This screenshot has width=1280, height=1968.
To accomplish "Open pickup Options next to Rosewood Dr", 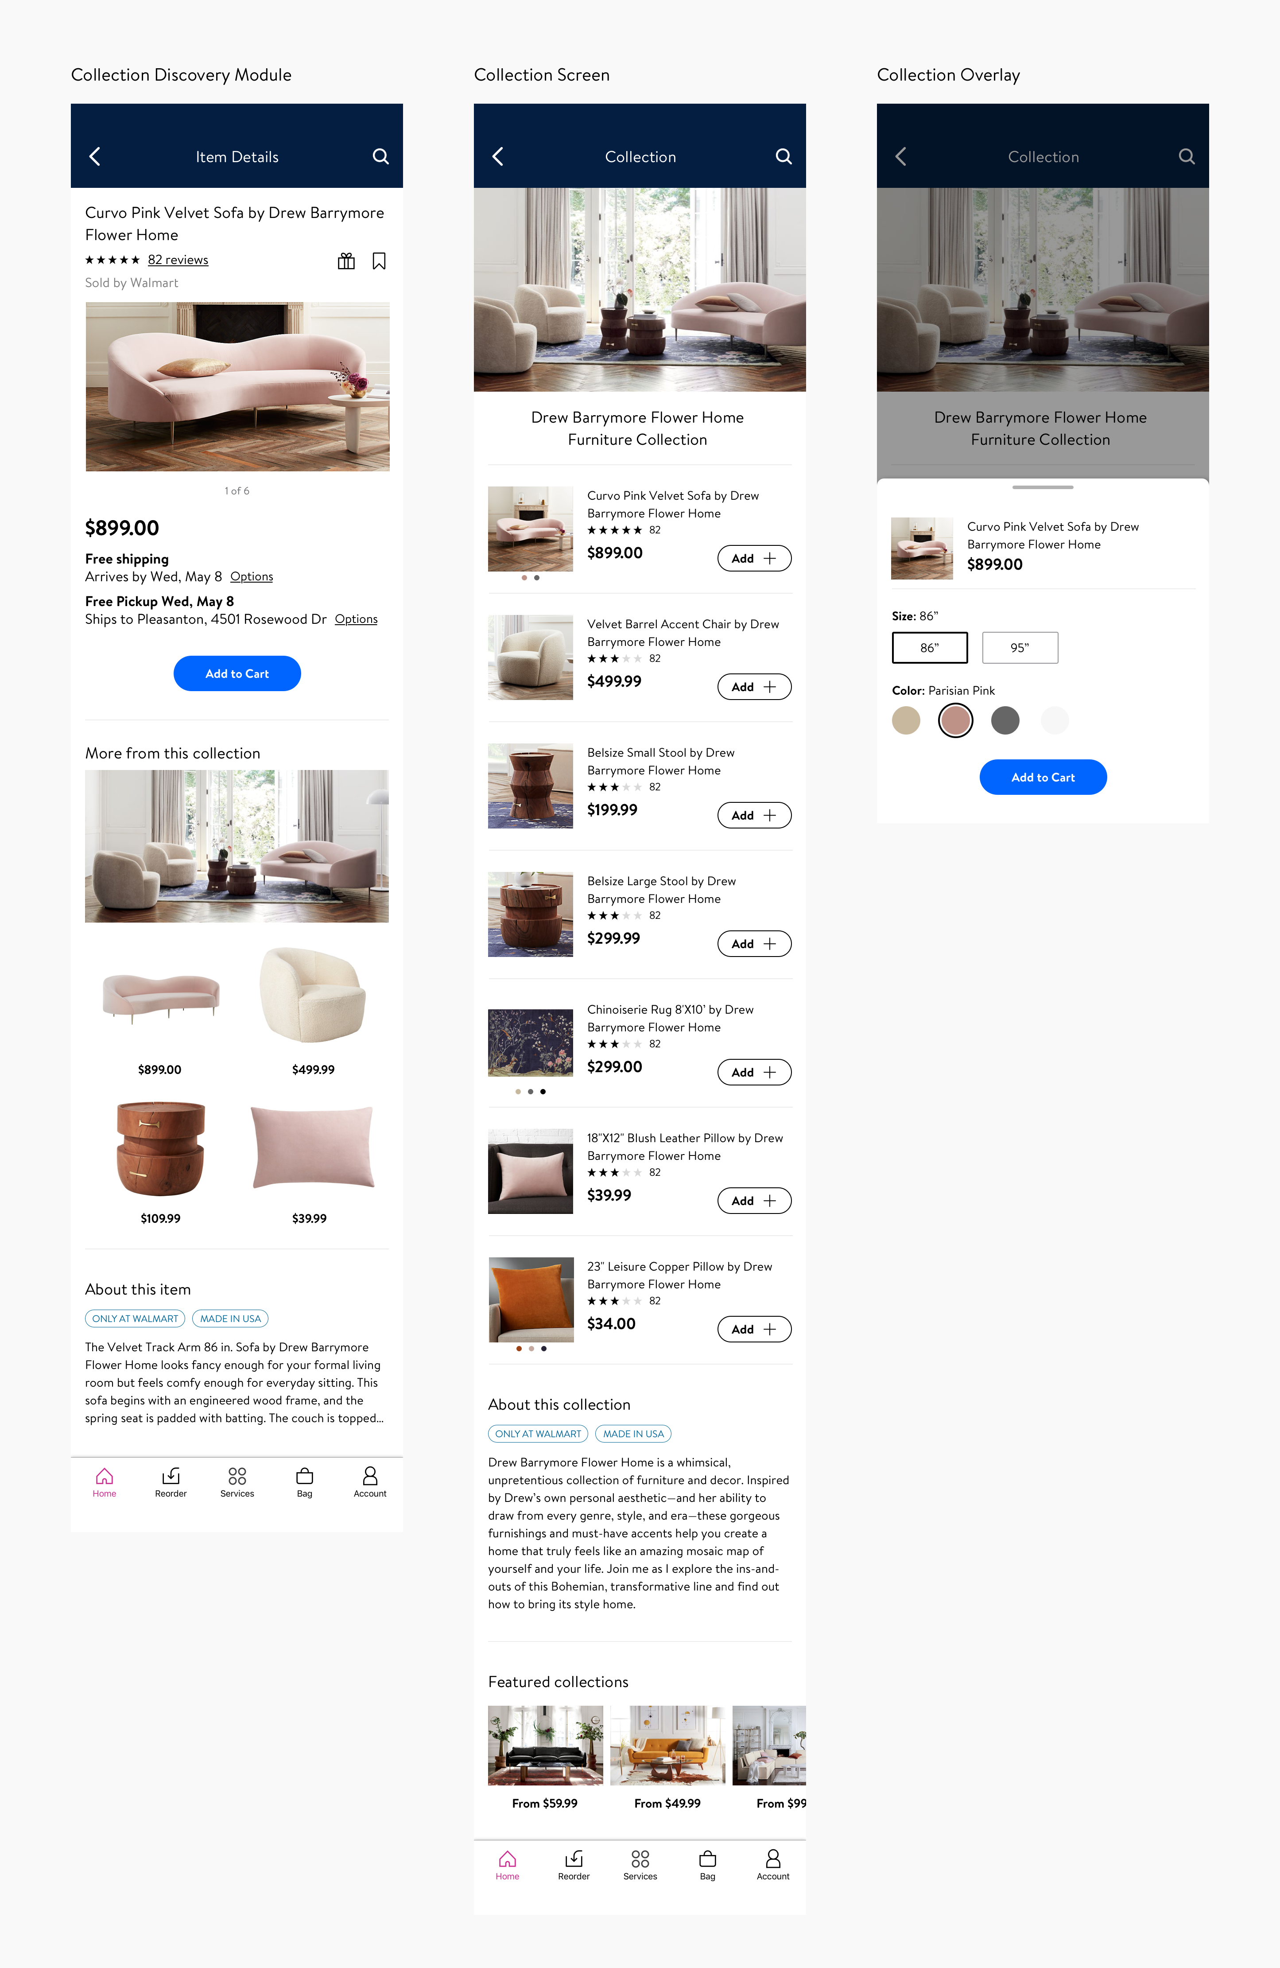I will 357,618.
